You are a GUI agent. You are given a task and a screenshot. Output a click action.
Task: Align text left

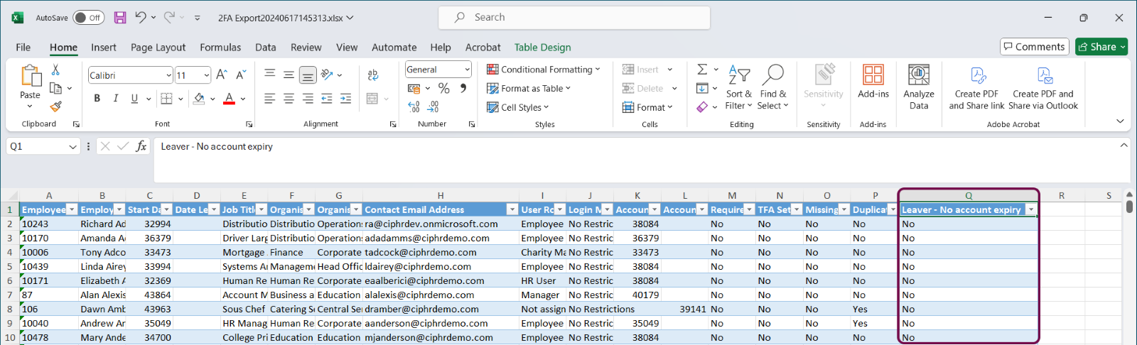(x=270, y=99)
